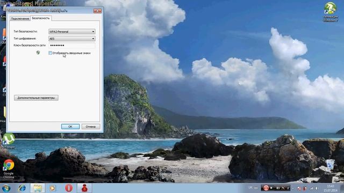Screen dimensions: 344x193
Task: Launch Internet Explorer from the taskbar
Action: (22, 188)
